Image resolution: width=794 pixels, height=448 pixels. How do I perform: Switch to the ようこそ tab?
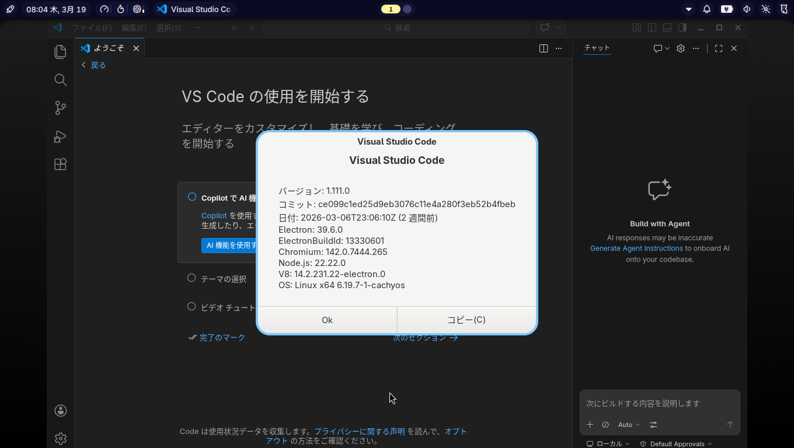[110, 48]
